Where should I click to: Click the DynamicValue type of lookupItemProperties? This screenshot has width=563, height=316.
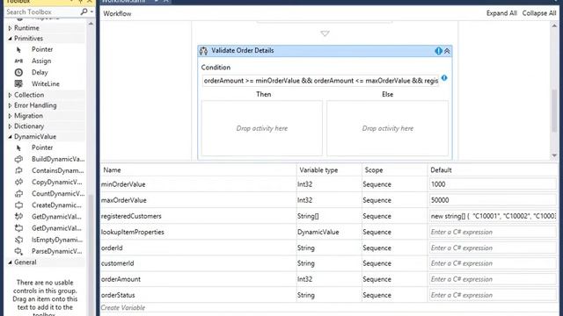point(318,232)
